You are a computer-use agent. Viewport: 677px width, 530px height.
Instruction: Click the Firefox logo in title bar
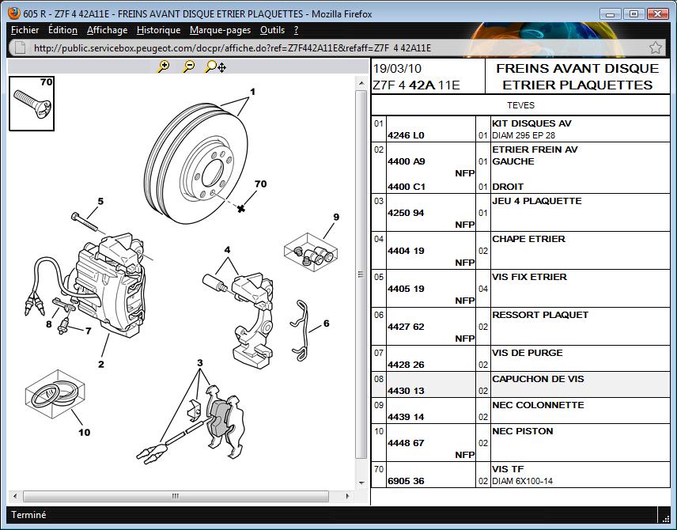point(13,13)
